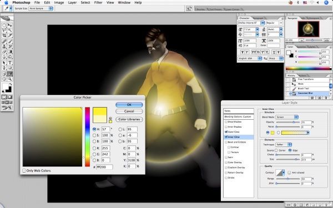Click the Underline button in Character panel

[x=274, y=52]
